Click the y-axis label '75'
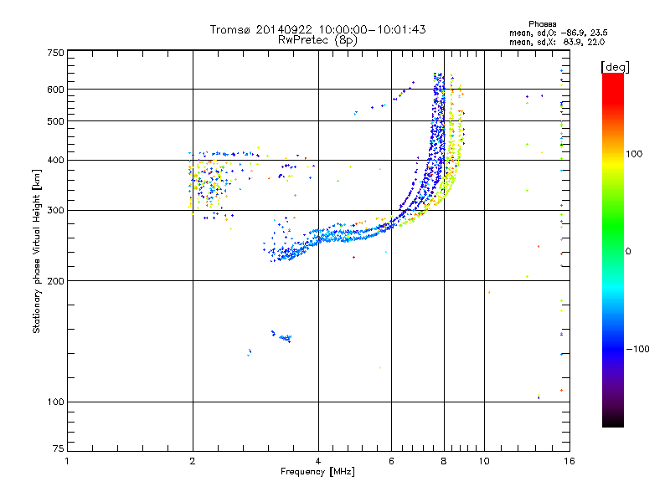The width and height of the screenshot is (670, 502). 59,448
